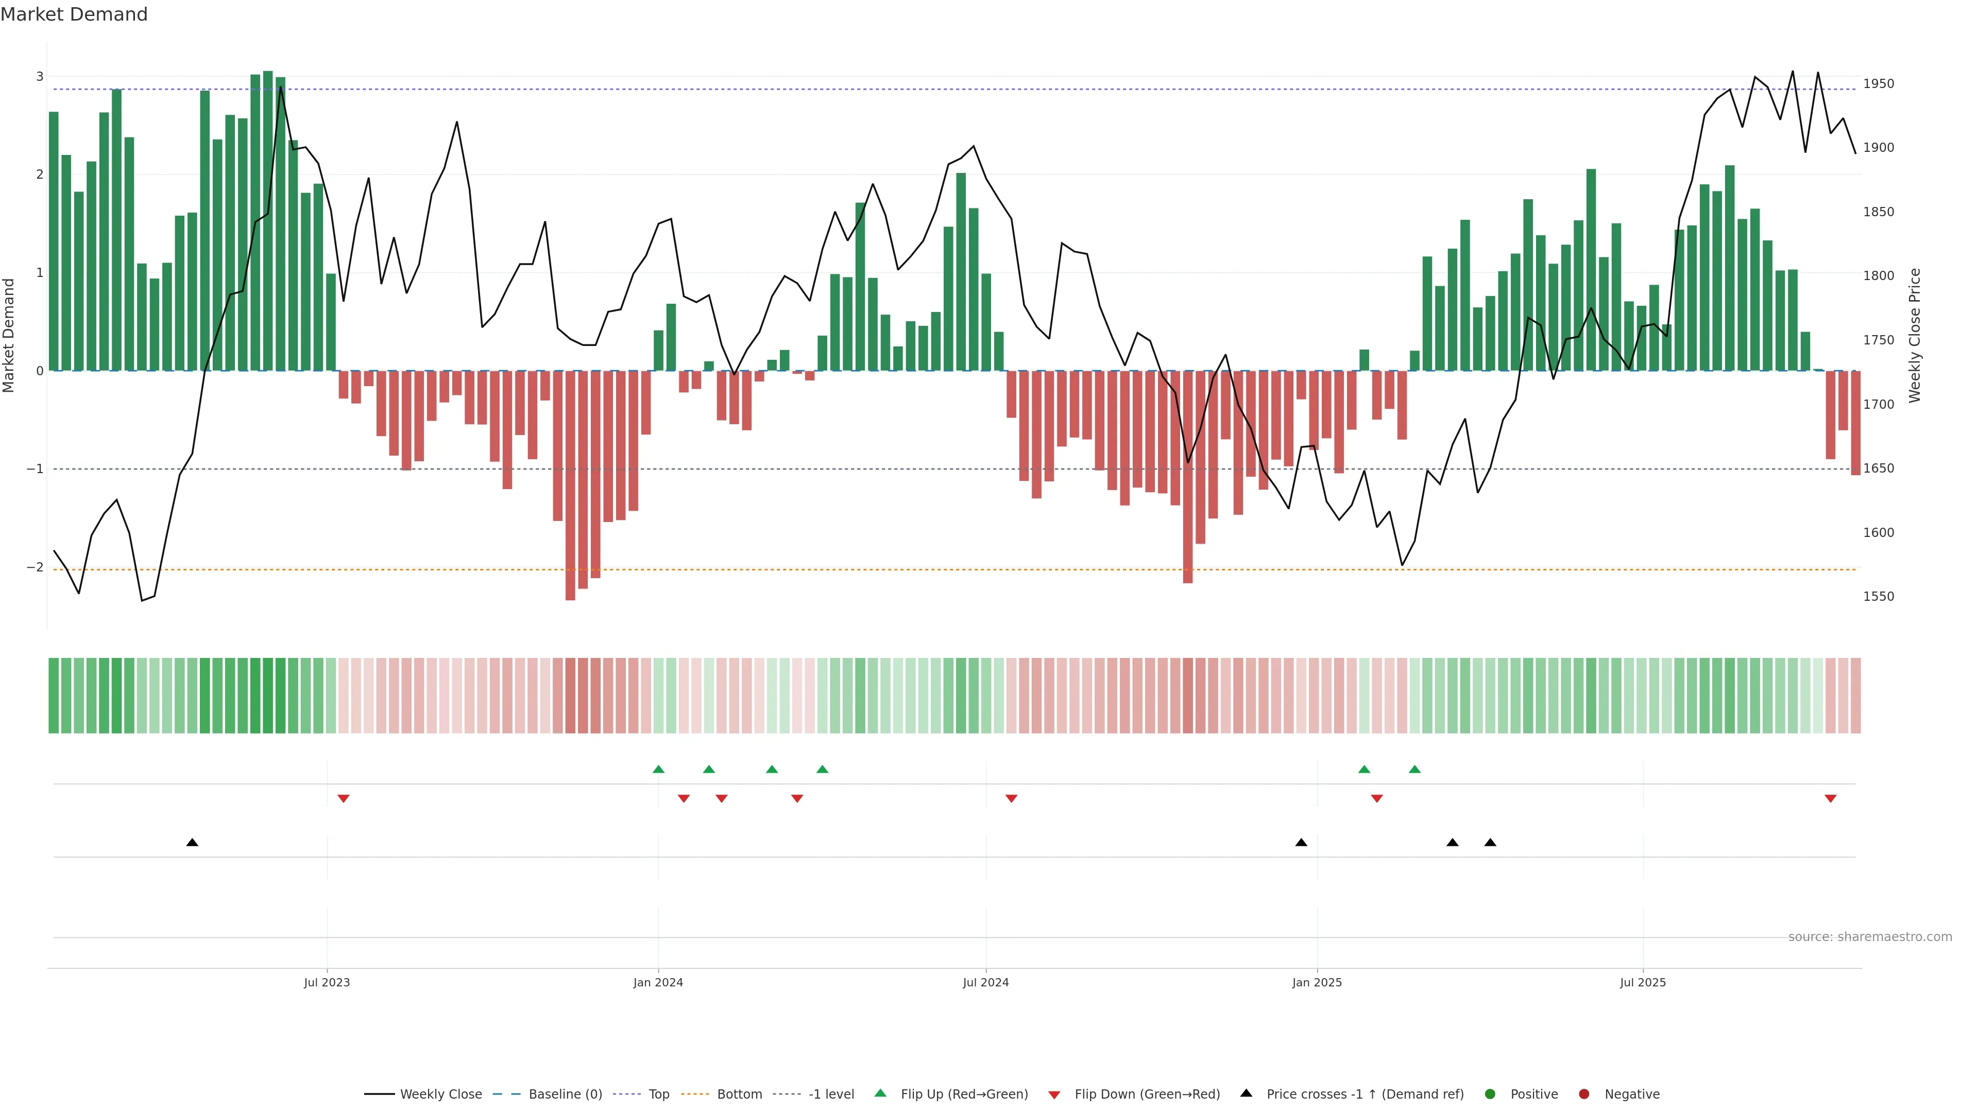Screen dimensions: 1978x1112
Task: Click the Jul 2023 x-axis label
Action: click(327, 982)
